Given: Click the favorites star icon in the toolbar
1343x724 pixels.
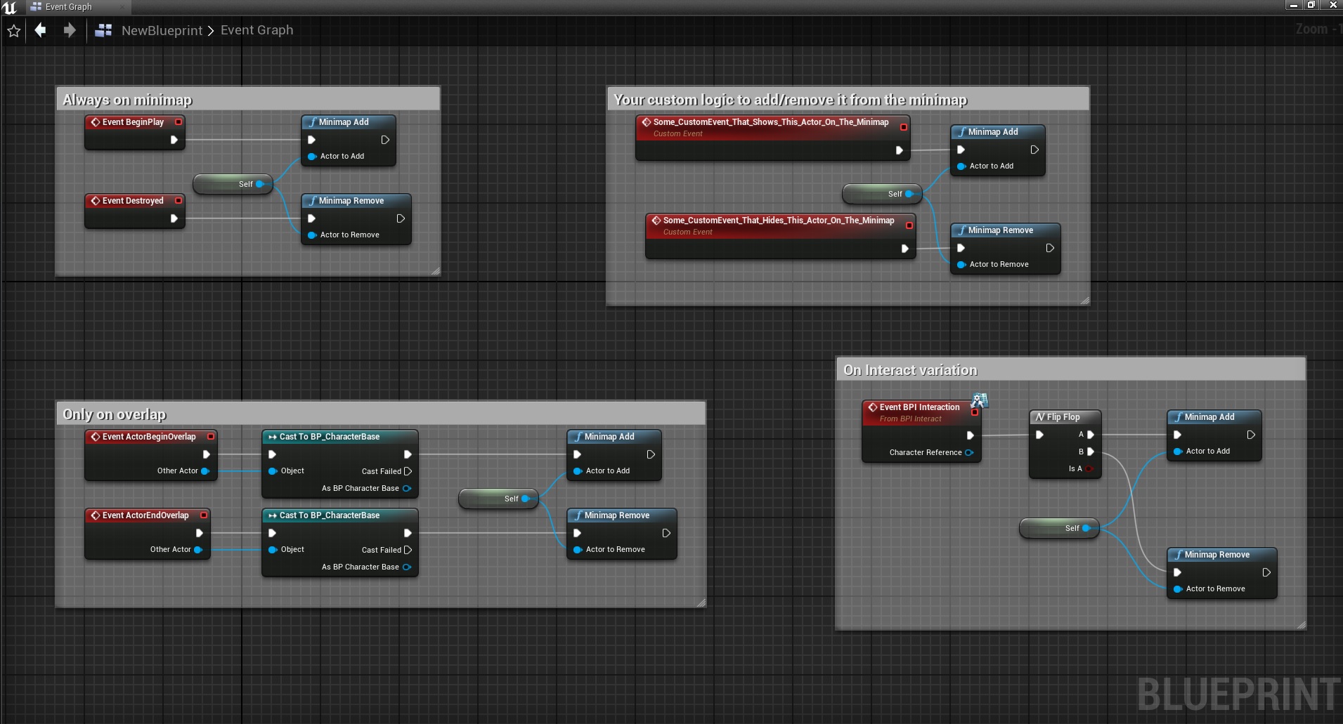Looking at the screenshot, I should click(13, 30).
